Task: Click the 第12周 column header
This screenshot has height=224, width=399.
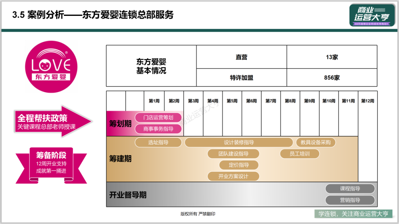Action: pos(368,101)
